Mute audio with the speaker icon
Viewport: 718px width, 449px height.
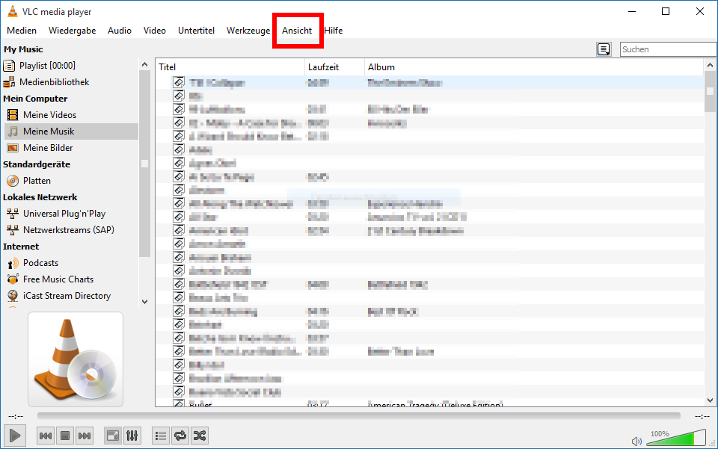point(636,440)
